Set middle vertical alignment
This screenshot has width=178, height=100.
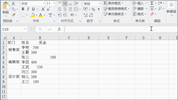click(65, 4)
